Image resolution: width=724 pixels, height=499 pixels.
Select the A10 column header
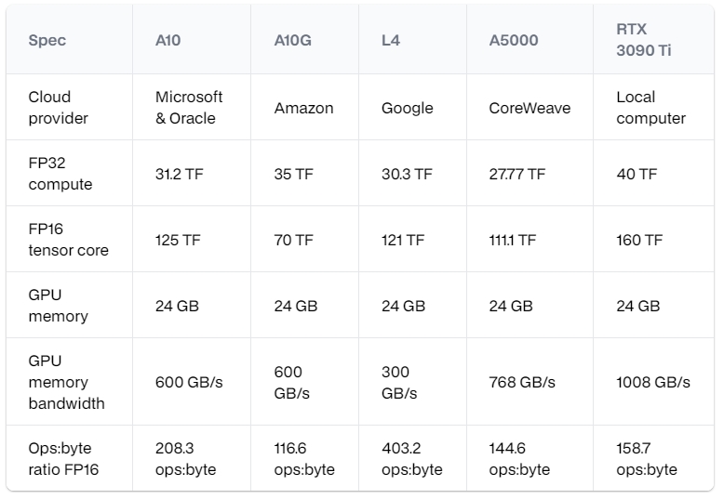click(x=168, y=41)
